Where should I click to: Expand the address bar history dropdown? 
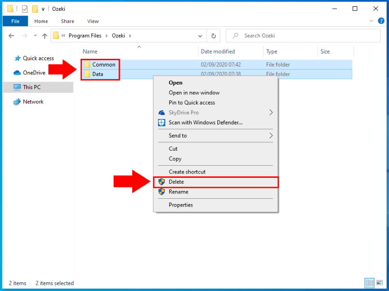click(x=200, y=36)
